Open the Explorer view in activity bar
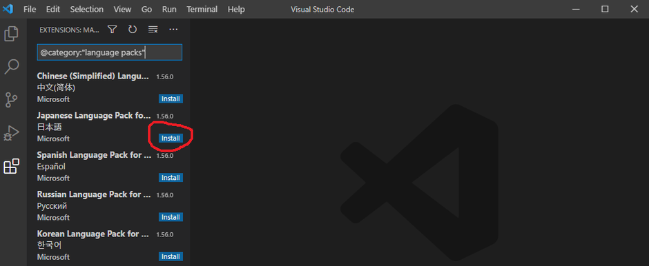The height and width of the screenshot is (266, 649). click(11, 34)
